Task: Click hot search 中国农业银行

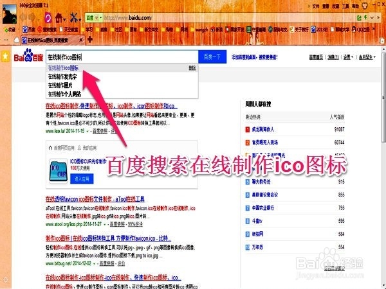Action: (263, 208)
